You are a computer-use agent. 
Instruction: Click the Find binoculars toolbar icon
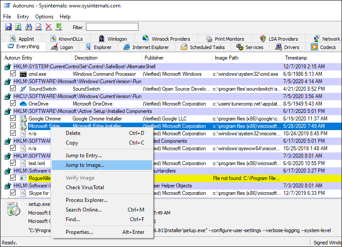tap(28, 27)
